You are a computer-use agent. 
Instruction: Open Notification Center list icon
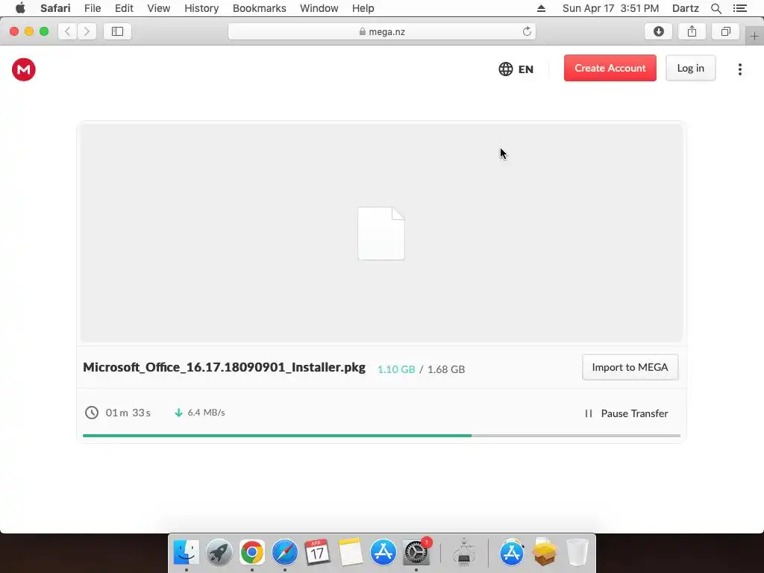pos(739,8)
